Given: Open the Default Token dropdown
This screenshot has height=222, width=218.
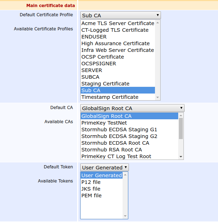Looking at the screenshot, I should pyautogui.click(x=104, y=167).
